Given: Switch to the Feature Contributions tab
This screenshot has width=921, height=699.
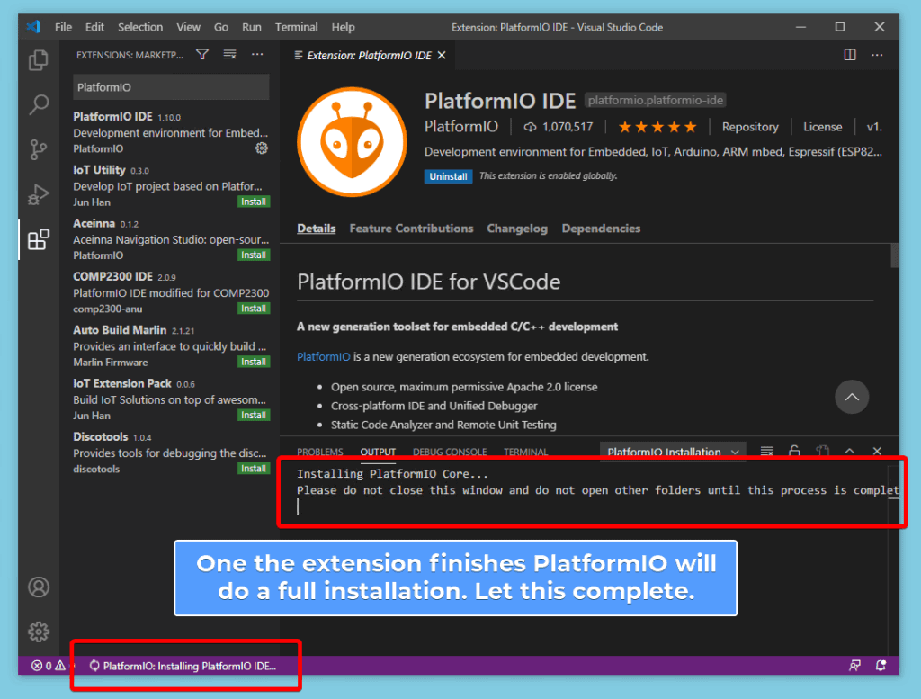Looking at the screenshot, I should tap(411, 229).
